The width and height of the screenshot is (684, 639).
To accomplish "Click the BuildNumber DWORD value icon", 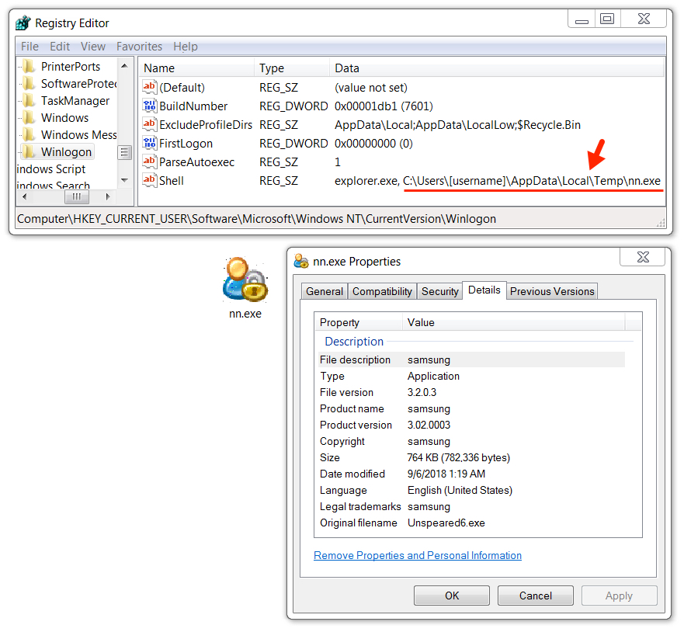I will pyautogui.click(x=149, y=106).
